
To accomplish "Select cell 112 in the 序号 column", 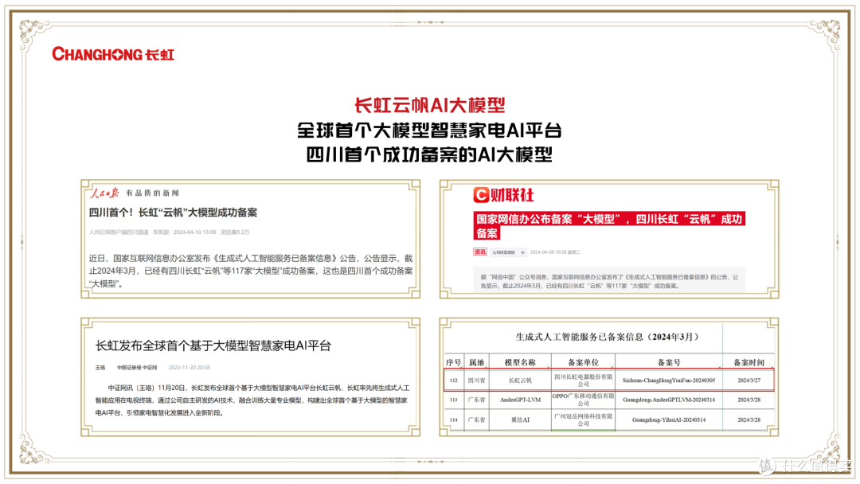I will pyautogui.click(x=454, y=381).
